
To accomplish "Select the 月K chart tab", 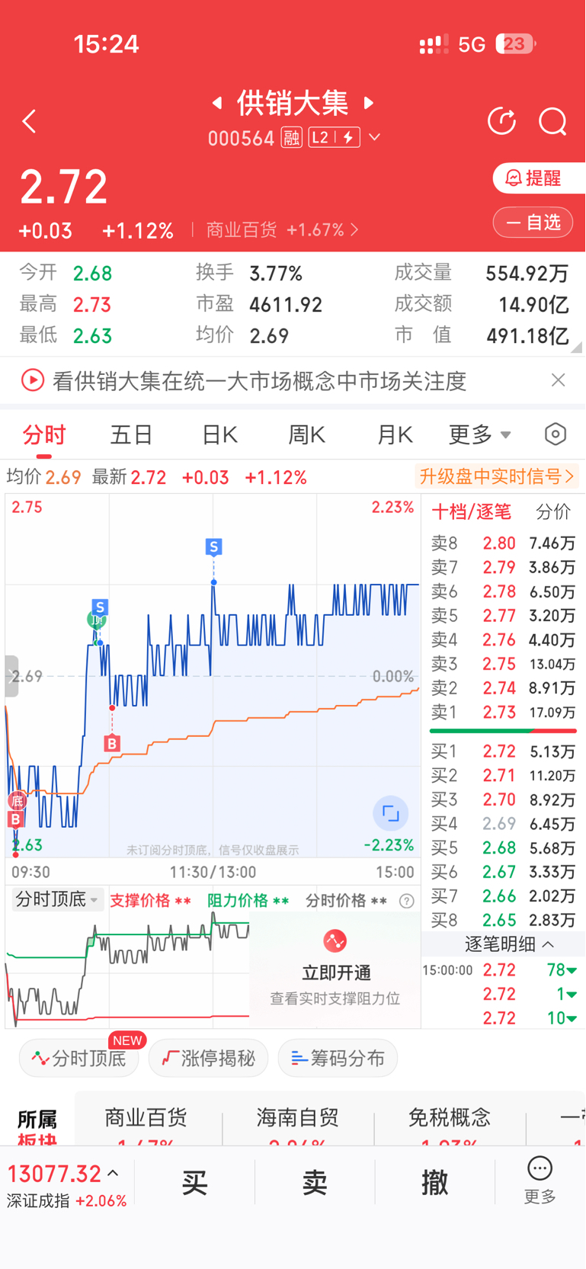I will tap(395, 435).
